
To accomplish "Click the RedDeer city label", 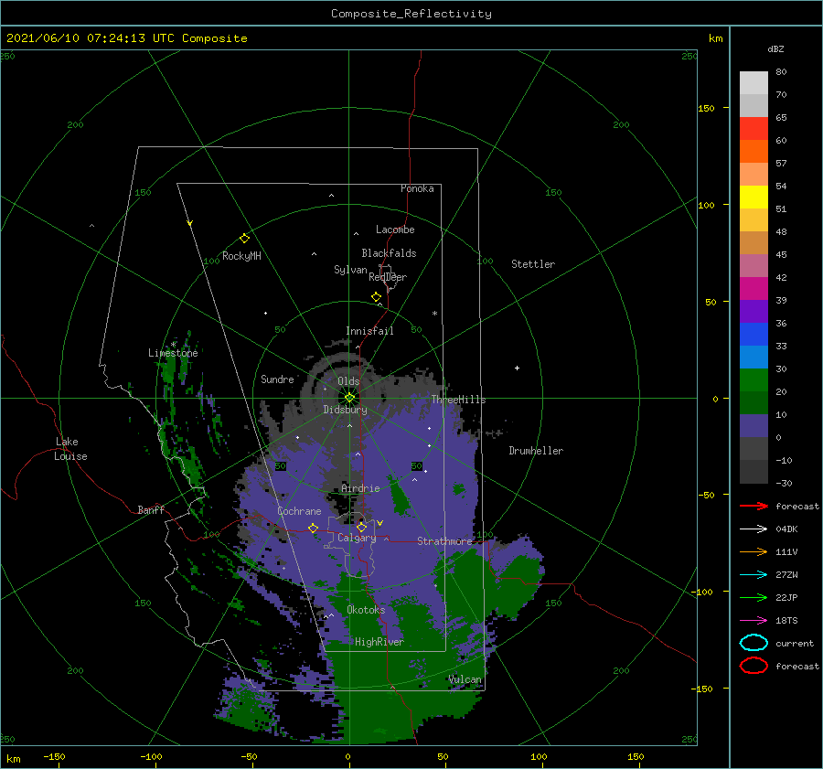I will [388, 277].
